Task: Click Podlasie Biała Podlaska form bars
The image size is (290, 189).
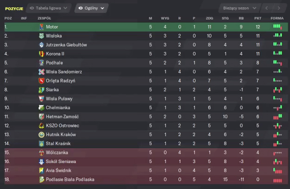Action: 277,179
